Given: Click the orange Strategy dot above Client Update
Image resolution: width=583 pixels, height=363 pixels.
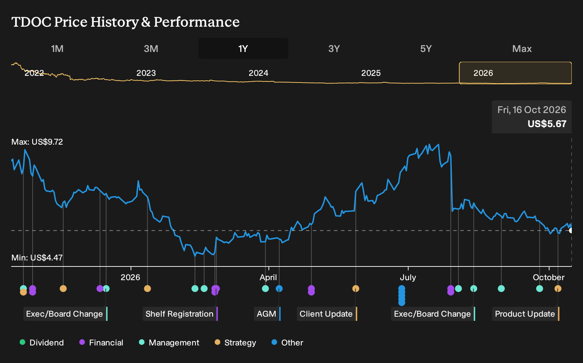Looking at the screenshot, I should pos(356,289).
